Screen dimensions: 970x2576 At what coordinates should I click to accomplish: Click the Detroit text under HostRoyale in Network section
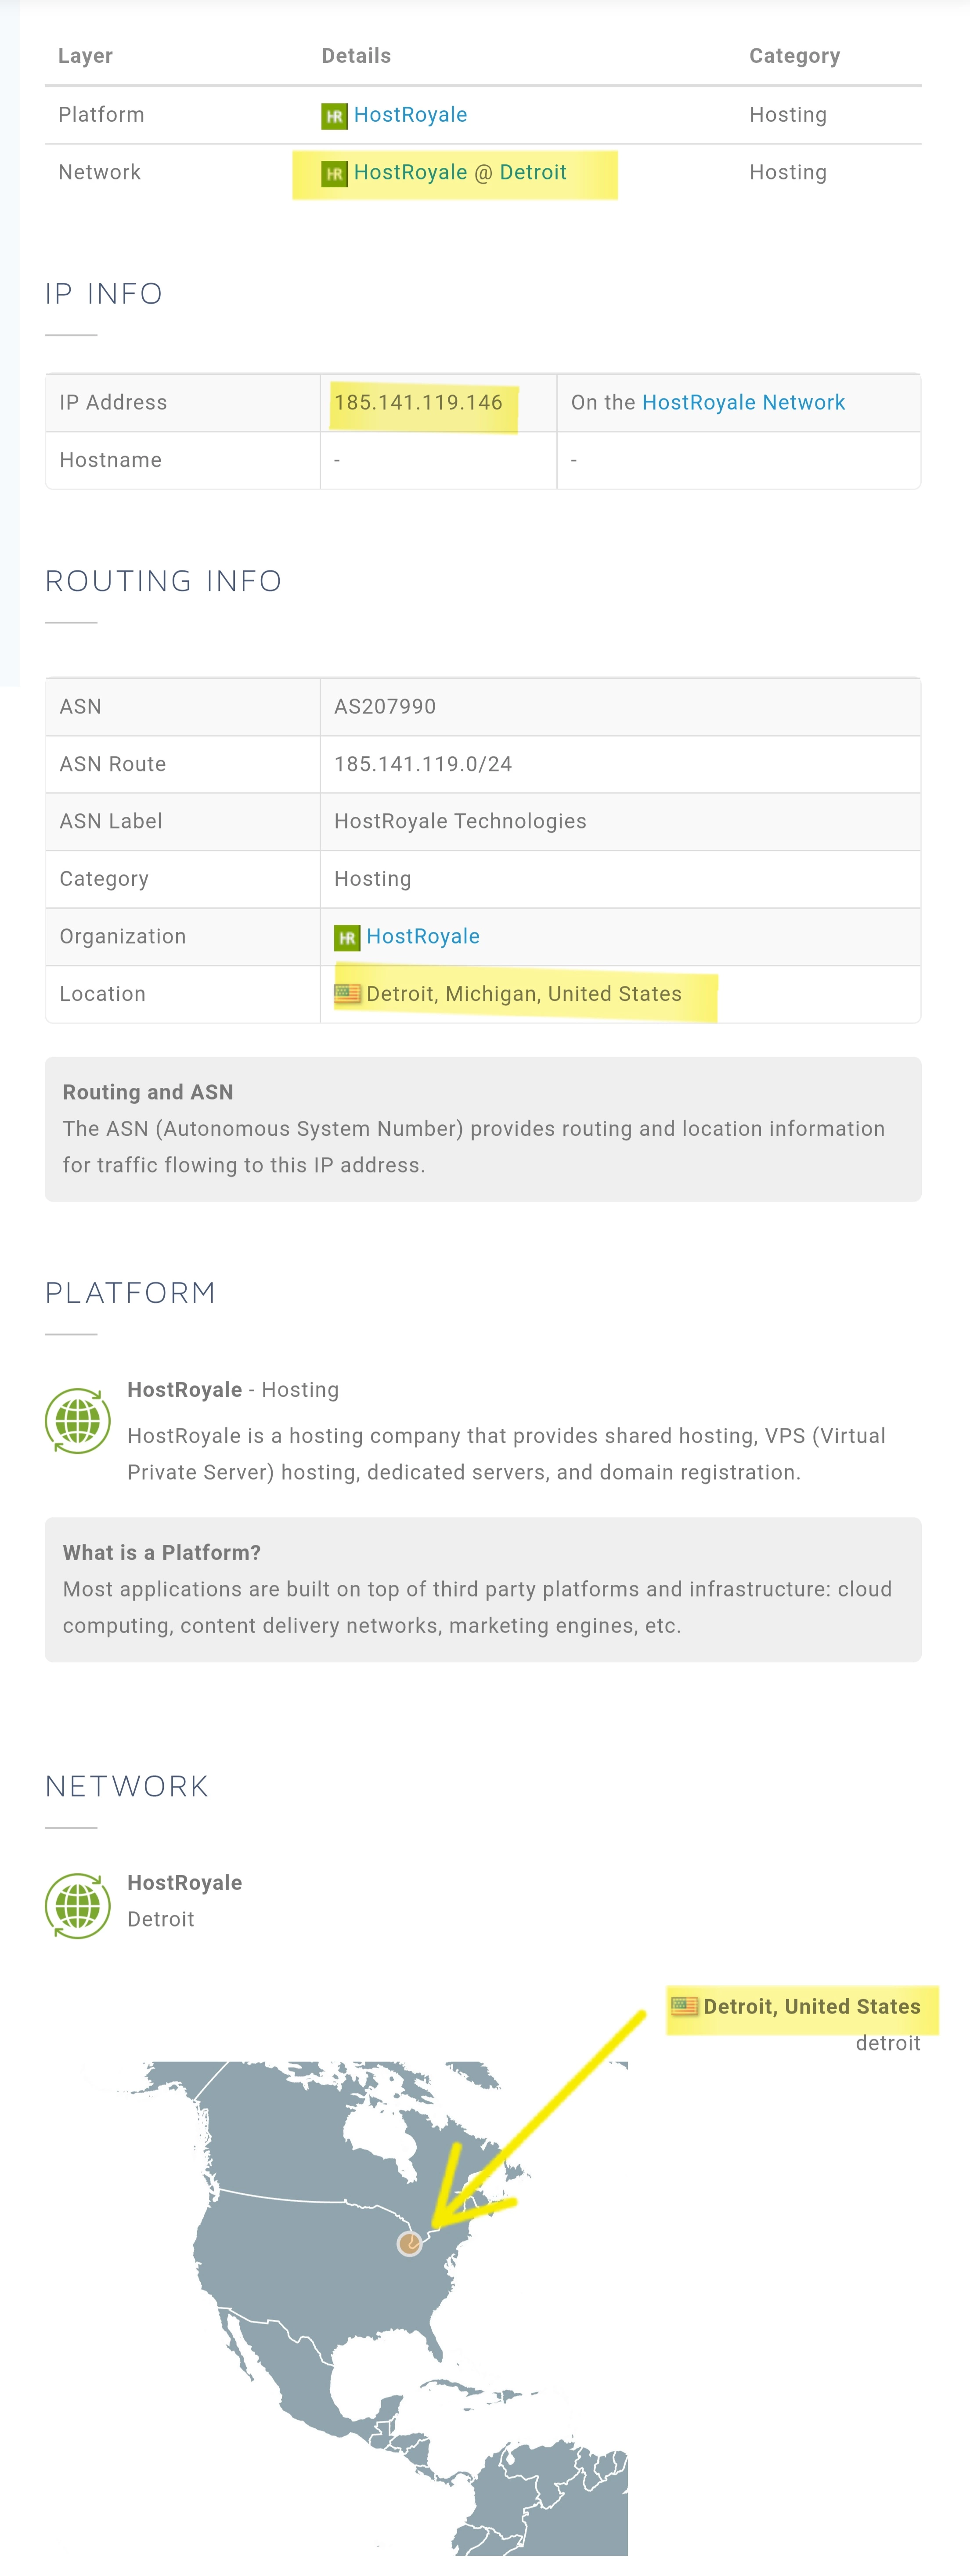click(x=161, y=1919)
